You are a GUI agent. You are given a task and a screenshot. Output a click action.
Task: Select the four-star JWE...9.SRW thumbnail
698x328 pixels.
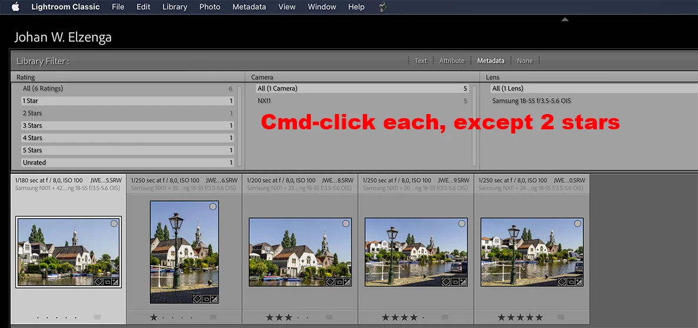[416, 252]
